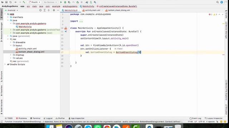The image size is (229, 128).
Task: Go to previous highlighted error arrow
Action: [x=219, y=15]
